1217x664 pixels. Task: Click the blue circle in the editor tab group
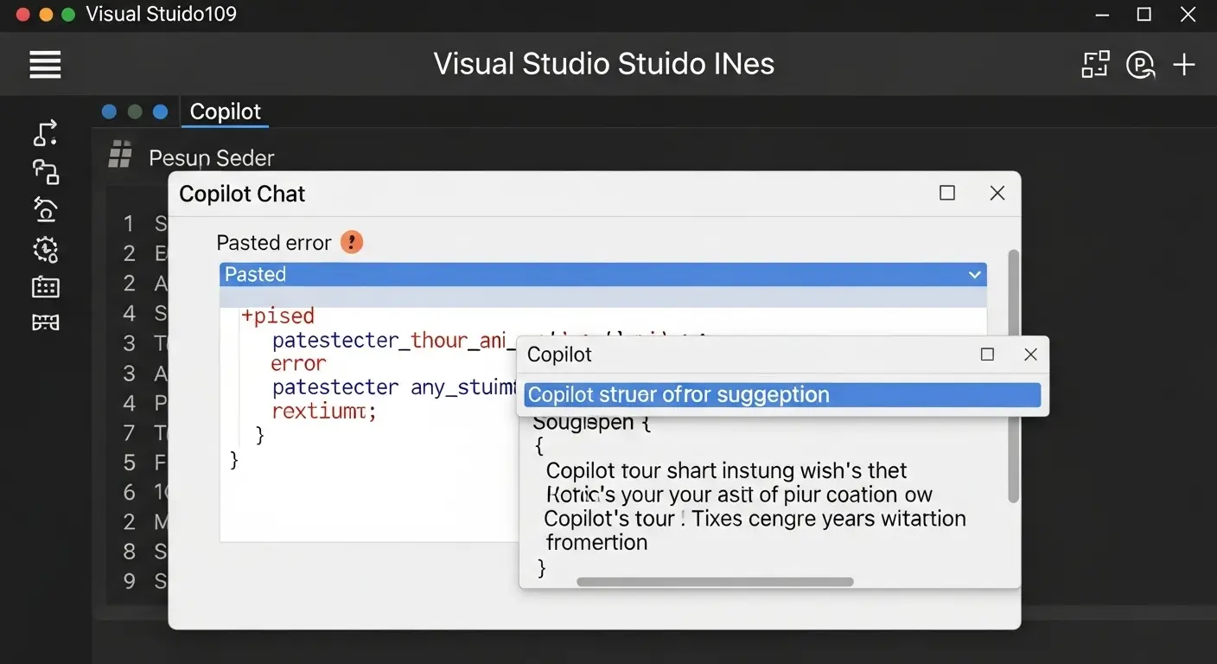click(x=109, y=111)
